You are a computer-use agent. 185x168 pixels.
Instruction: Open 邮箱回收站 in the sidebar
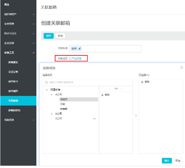click(x=14, y=110)
